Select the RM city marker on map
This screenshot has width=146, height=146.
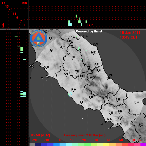74,92
